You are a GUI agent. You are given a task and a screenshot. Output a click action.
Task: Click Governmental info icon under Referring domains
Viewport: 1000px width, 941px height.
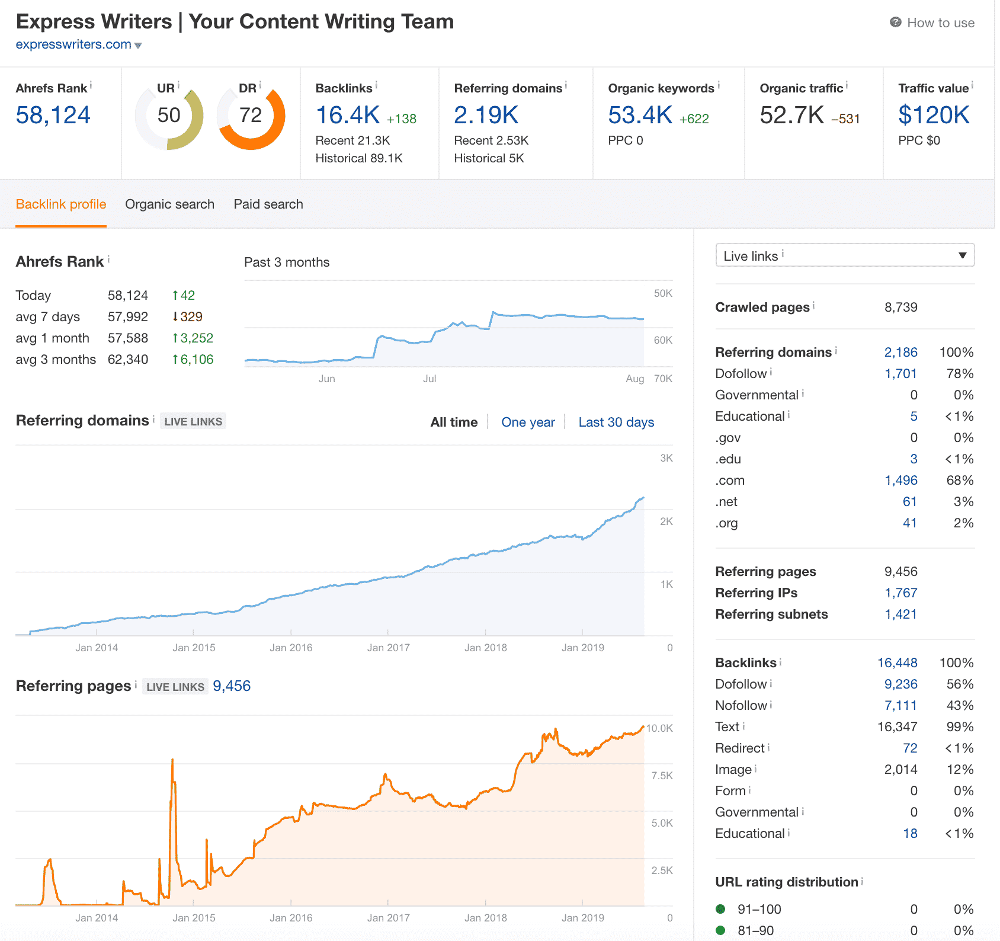(x=803, y=393)
